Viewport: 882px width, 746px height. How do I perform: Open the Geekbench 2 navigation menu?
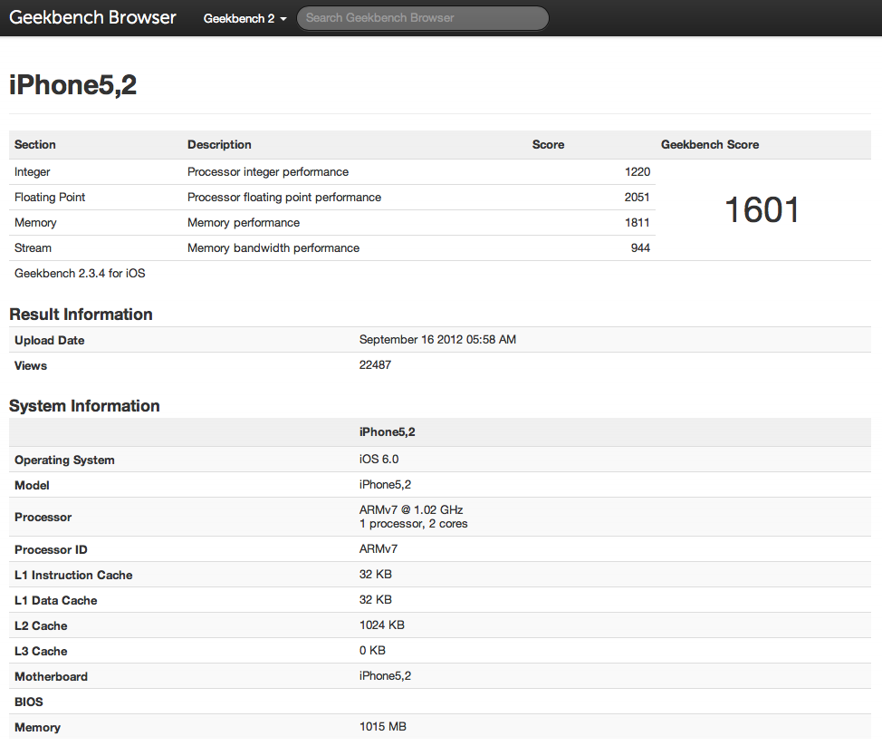pos(238,17)
